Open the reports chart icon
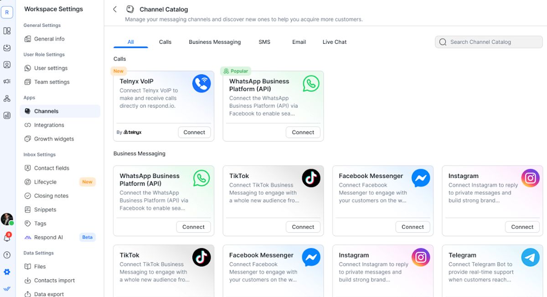 point(7,115)
